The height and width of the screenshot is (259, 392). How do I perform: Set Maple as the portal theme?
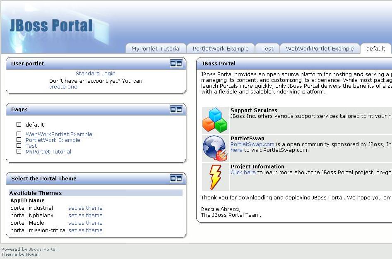pos(86,223)
